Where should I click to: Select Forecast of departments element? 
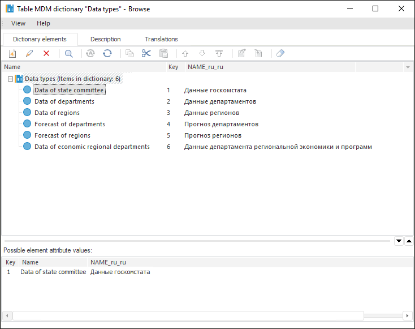[x=70, y=124]
